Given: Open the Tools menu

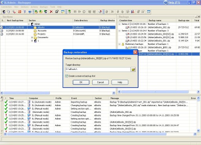Looking at the screenshot, I should pos(53,7).
